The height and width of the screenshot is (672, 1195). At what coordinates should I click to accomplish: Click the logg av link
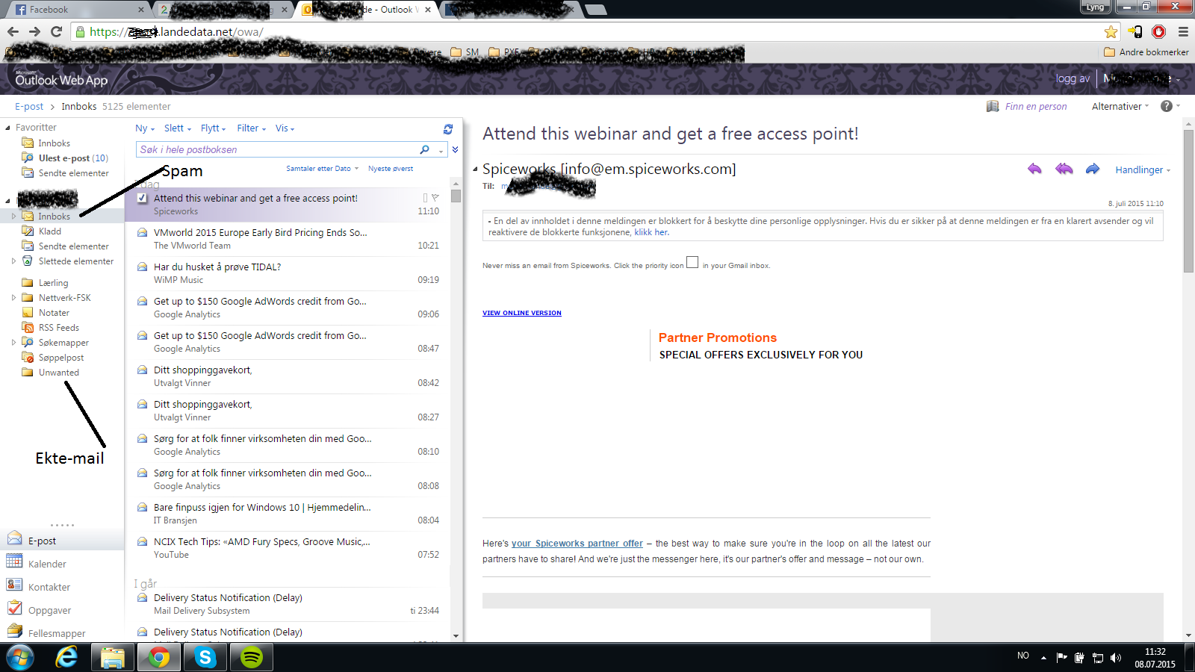[1073, 78]
